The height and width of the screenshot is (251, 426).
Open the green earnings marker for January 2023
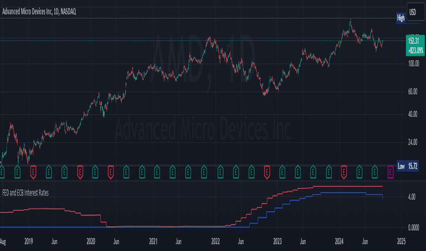282,172
